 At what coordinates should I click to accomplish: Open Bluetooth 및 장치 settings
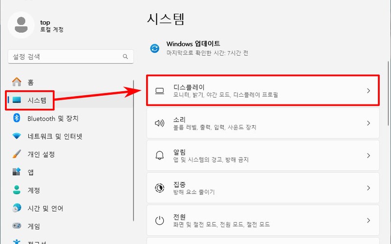53,118
